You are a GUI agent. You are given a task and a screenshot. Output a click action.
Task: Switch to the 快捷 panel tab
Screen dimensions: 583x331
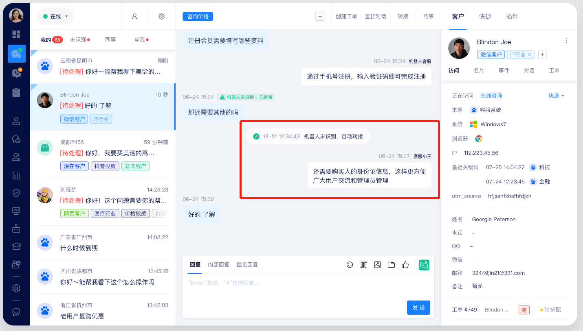[485, 16]
